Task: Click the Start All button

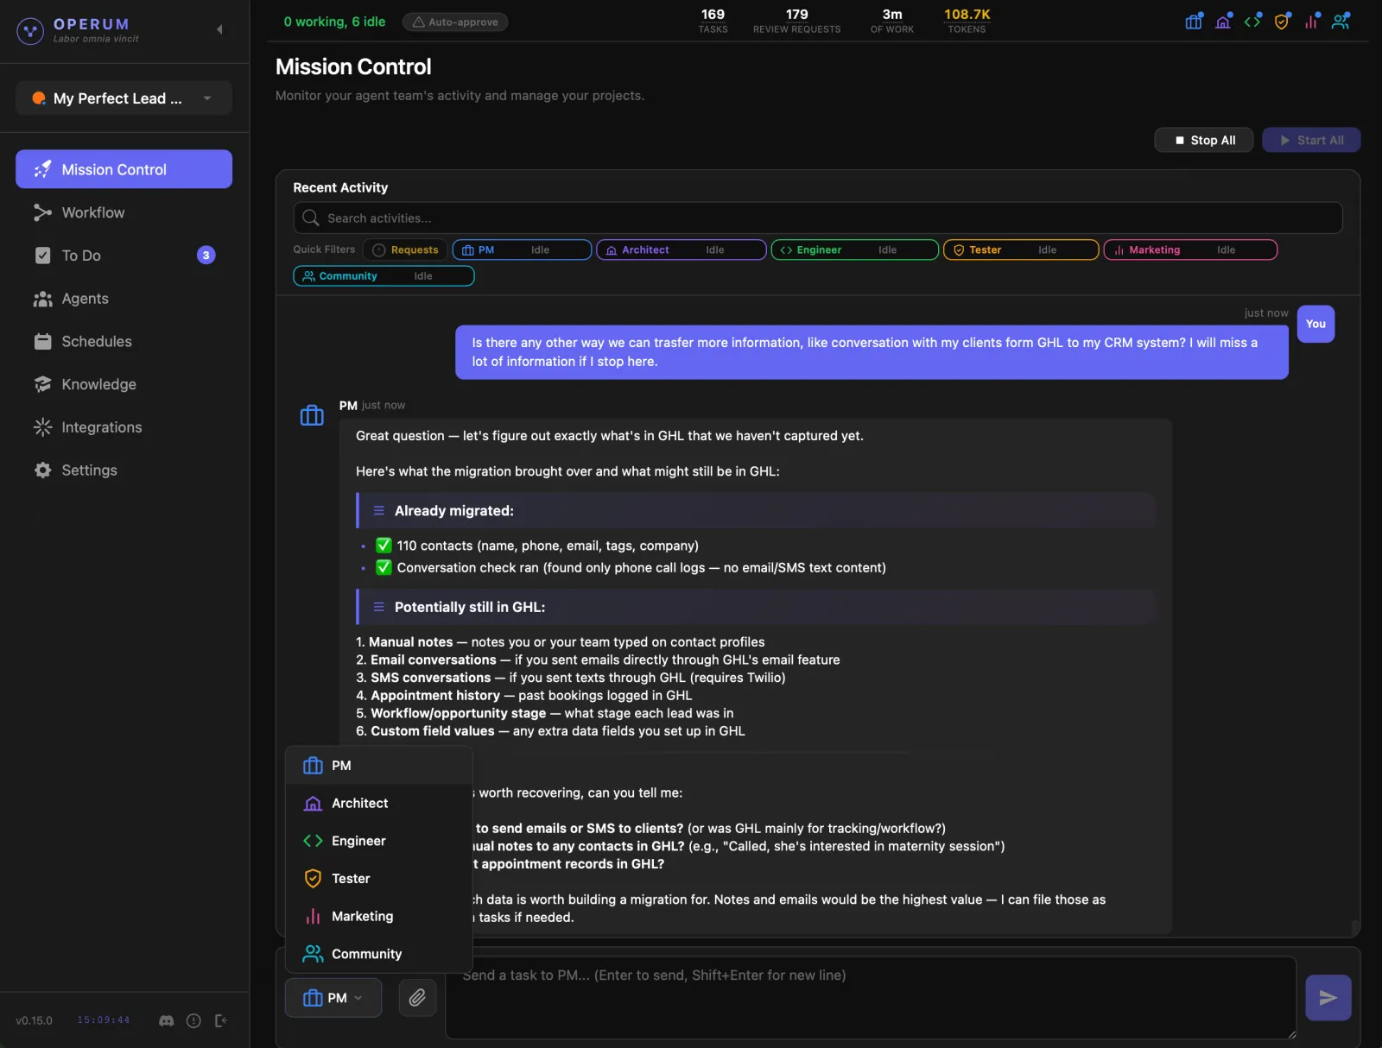Action: tap(1310, 140)
